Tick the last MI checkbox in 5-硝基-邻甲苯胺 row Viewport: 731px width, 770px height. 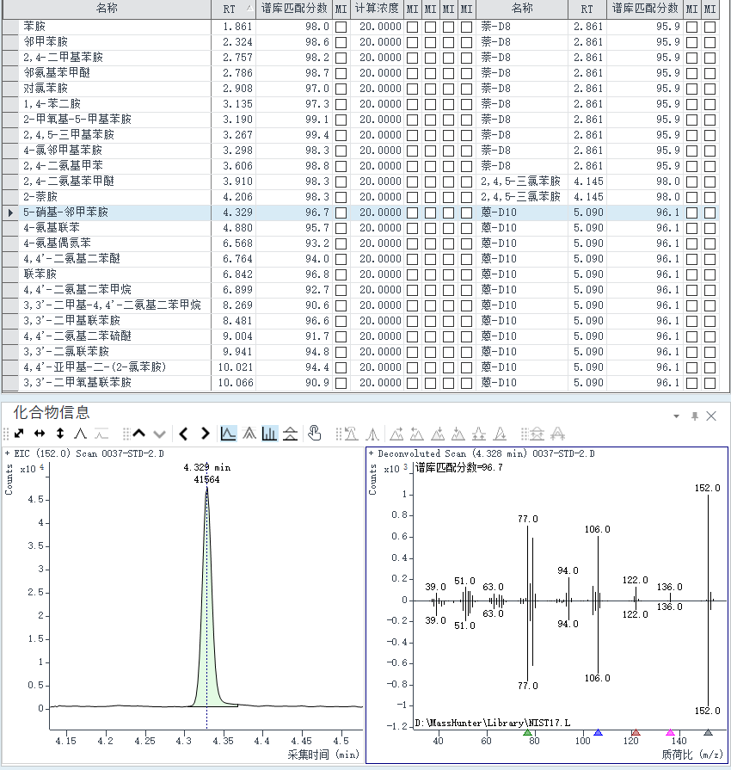(x=709, y=213)
